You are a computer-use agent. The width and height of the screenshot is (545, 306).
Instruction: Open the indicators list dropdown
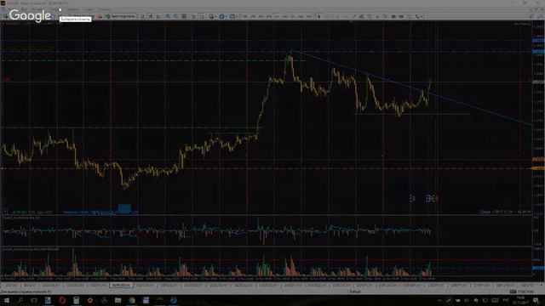pos(212,16)
